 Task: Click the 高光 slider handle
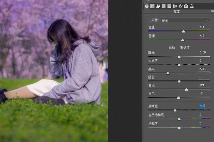[x=168, y=73]
